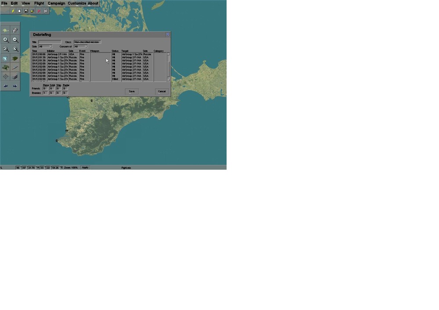Select the land region map tool icon
The height and width of the screenshot is (310, 439).
pyautogui.click(x=6, y=30)
